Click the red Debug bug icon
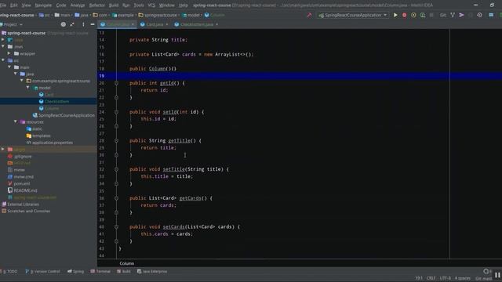 coord(405,15)
